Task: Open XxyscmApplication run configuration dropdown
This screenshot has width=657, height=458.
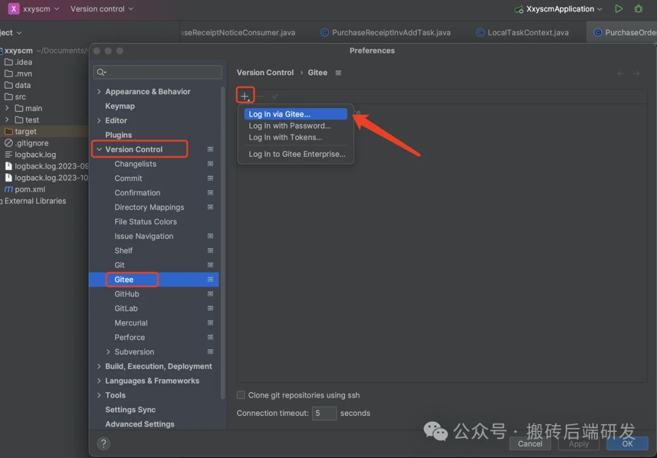Action: [x=564, y=9]
